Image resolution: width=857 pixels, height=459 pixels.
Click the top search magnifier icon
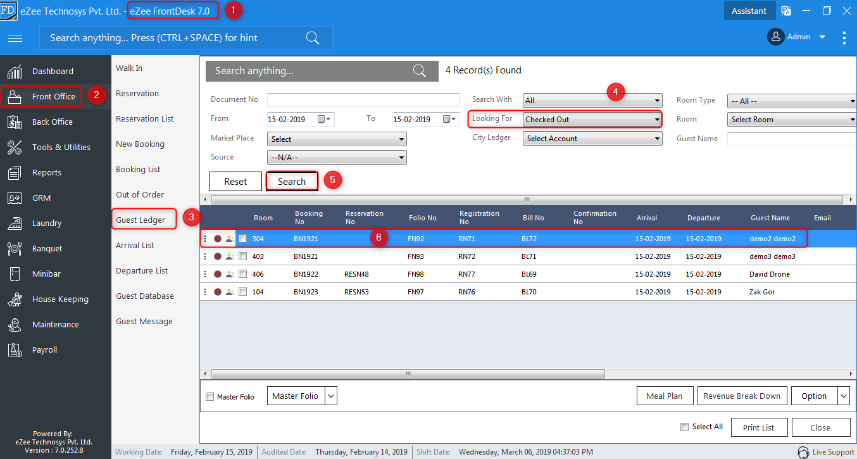coord(313,37)
